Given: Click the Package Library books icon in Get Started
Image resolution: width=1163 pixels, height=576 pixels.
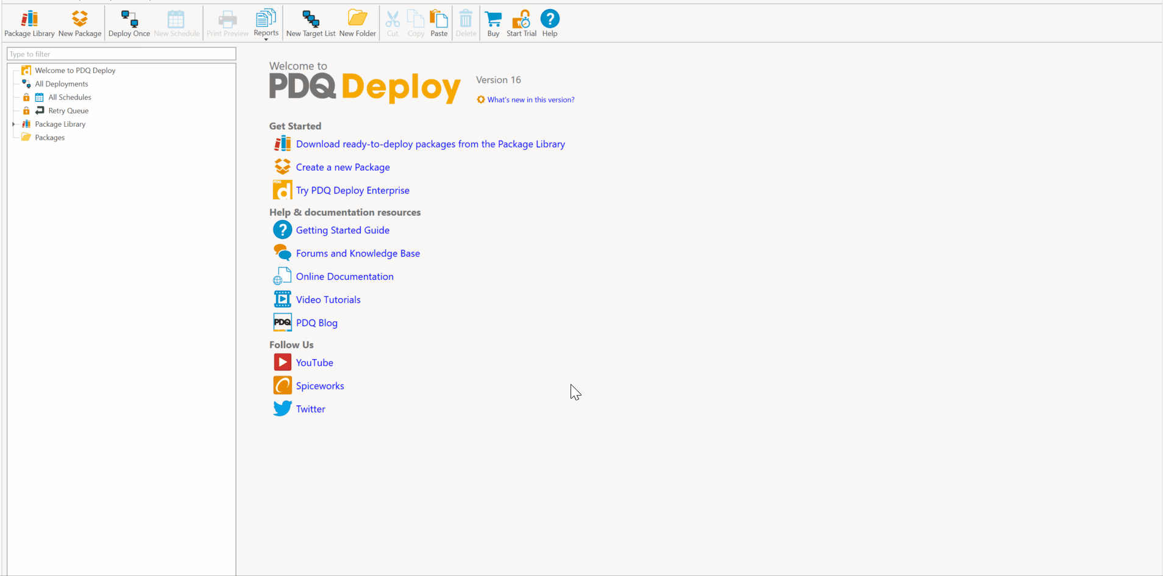Looking at the screenshot, I should coord(282,144).
